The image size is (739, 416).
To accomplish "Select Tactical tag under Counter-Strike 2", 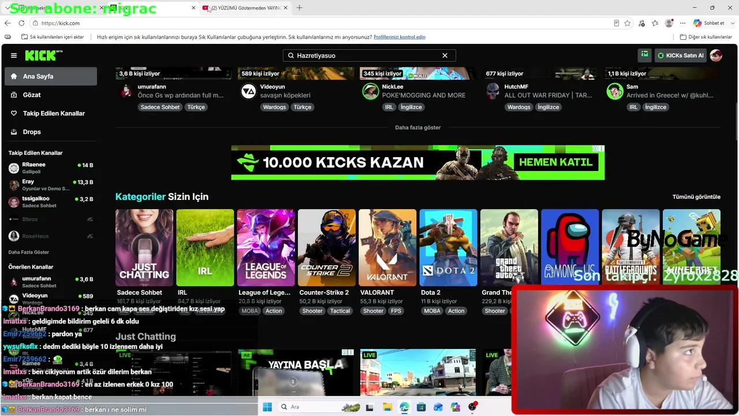I will pyautogui.click(x=340, y=311).
